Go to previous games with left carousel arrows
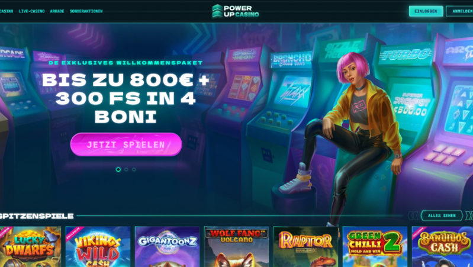This screenshot has width=473, height=267. [413, 215]
